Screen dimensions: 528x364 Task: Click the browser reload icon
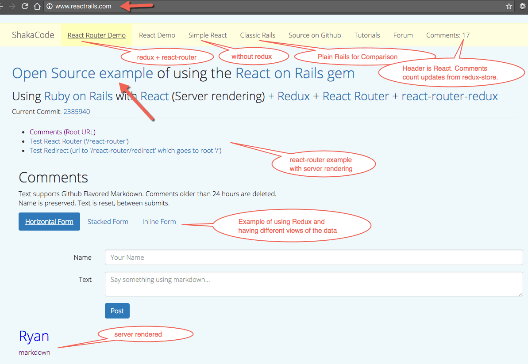(x=25, y=6)
